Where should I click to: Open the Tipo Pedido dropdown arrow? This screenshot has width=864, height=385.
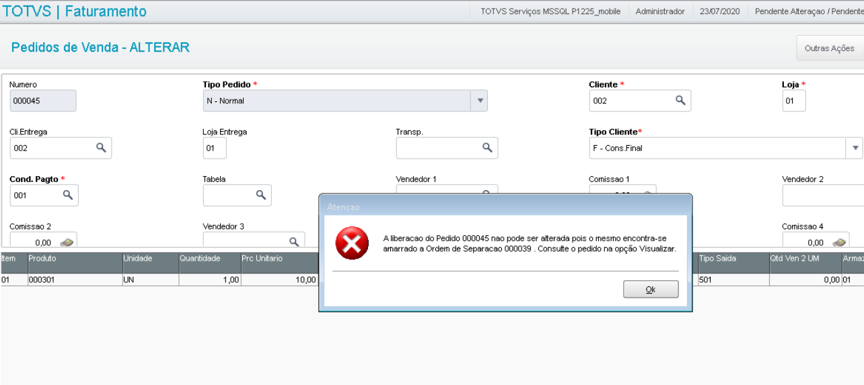click(480, 101)
